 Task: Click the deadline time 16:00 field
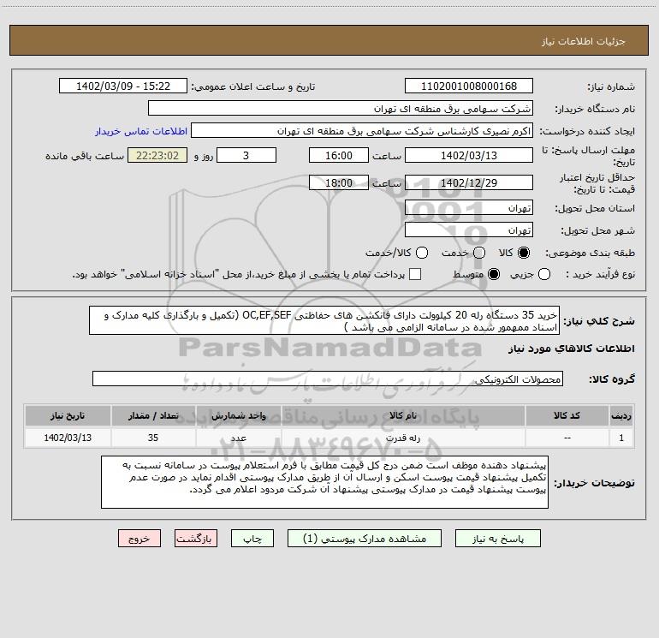point(339,155)
